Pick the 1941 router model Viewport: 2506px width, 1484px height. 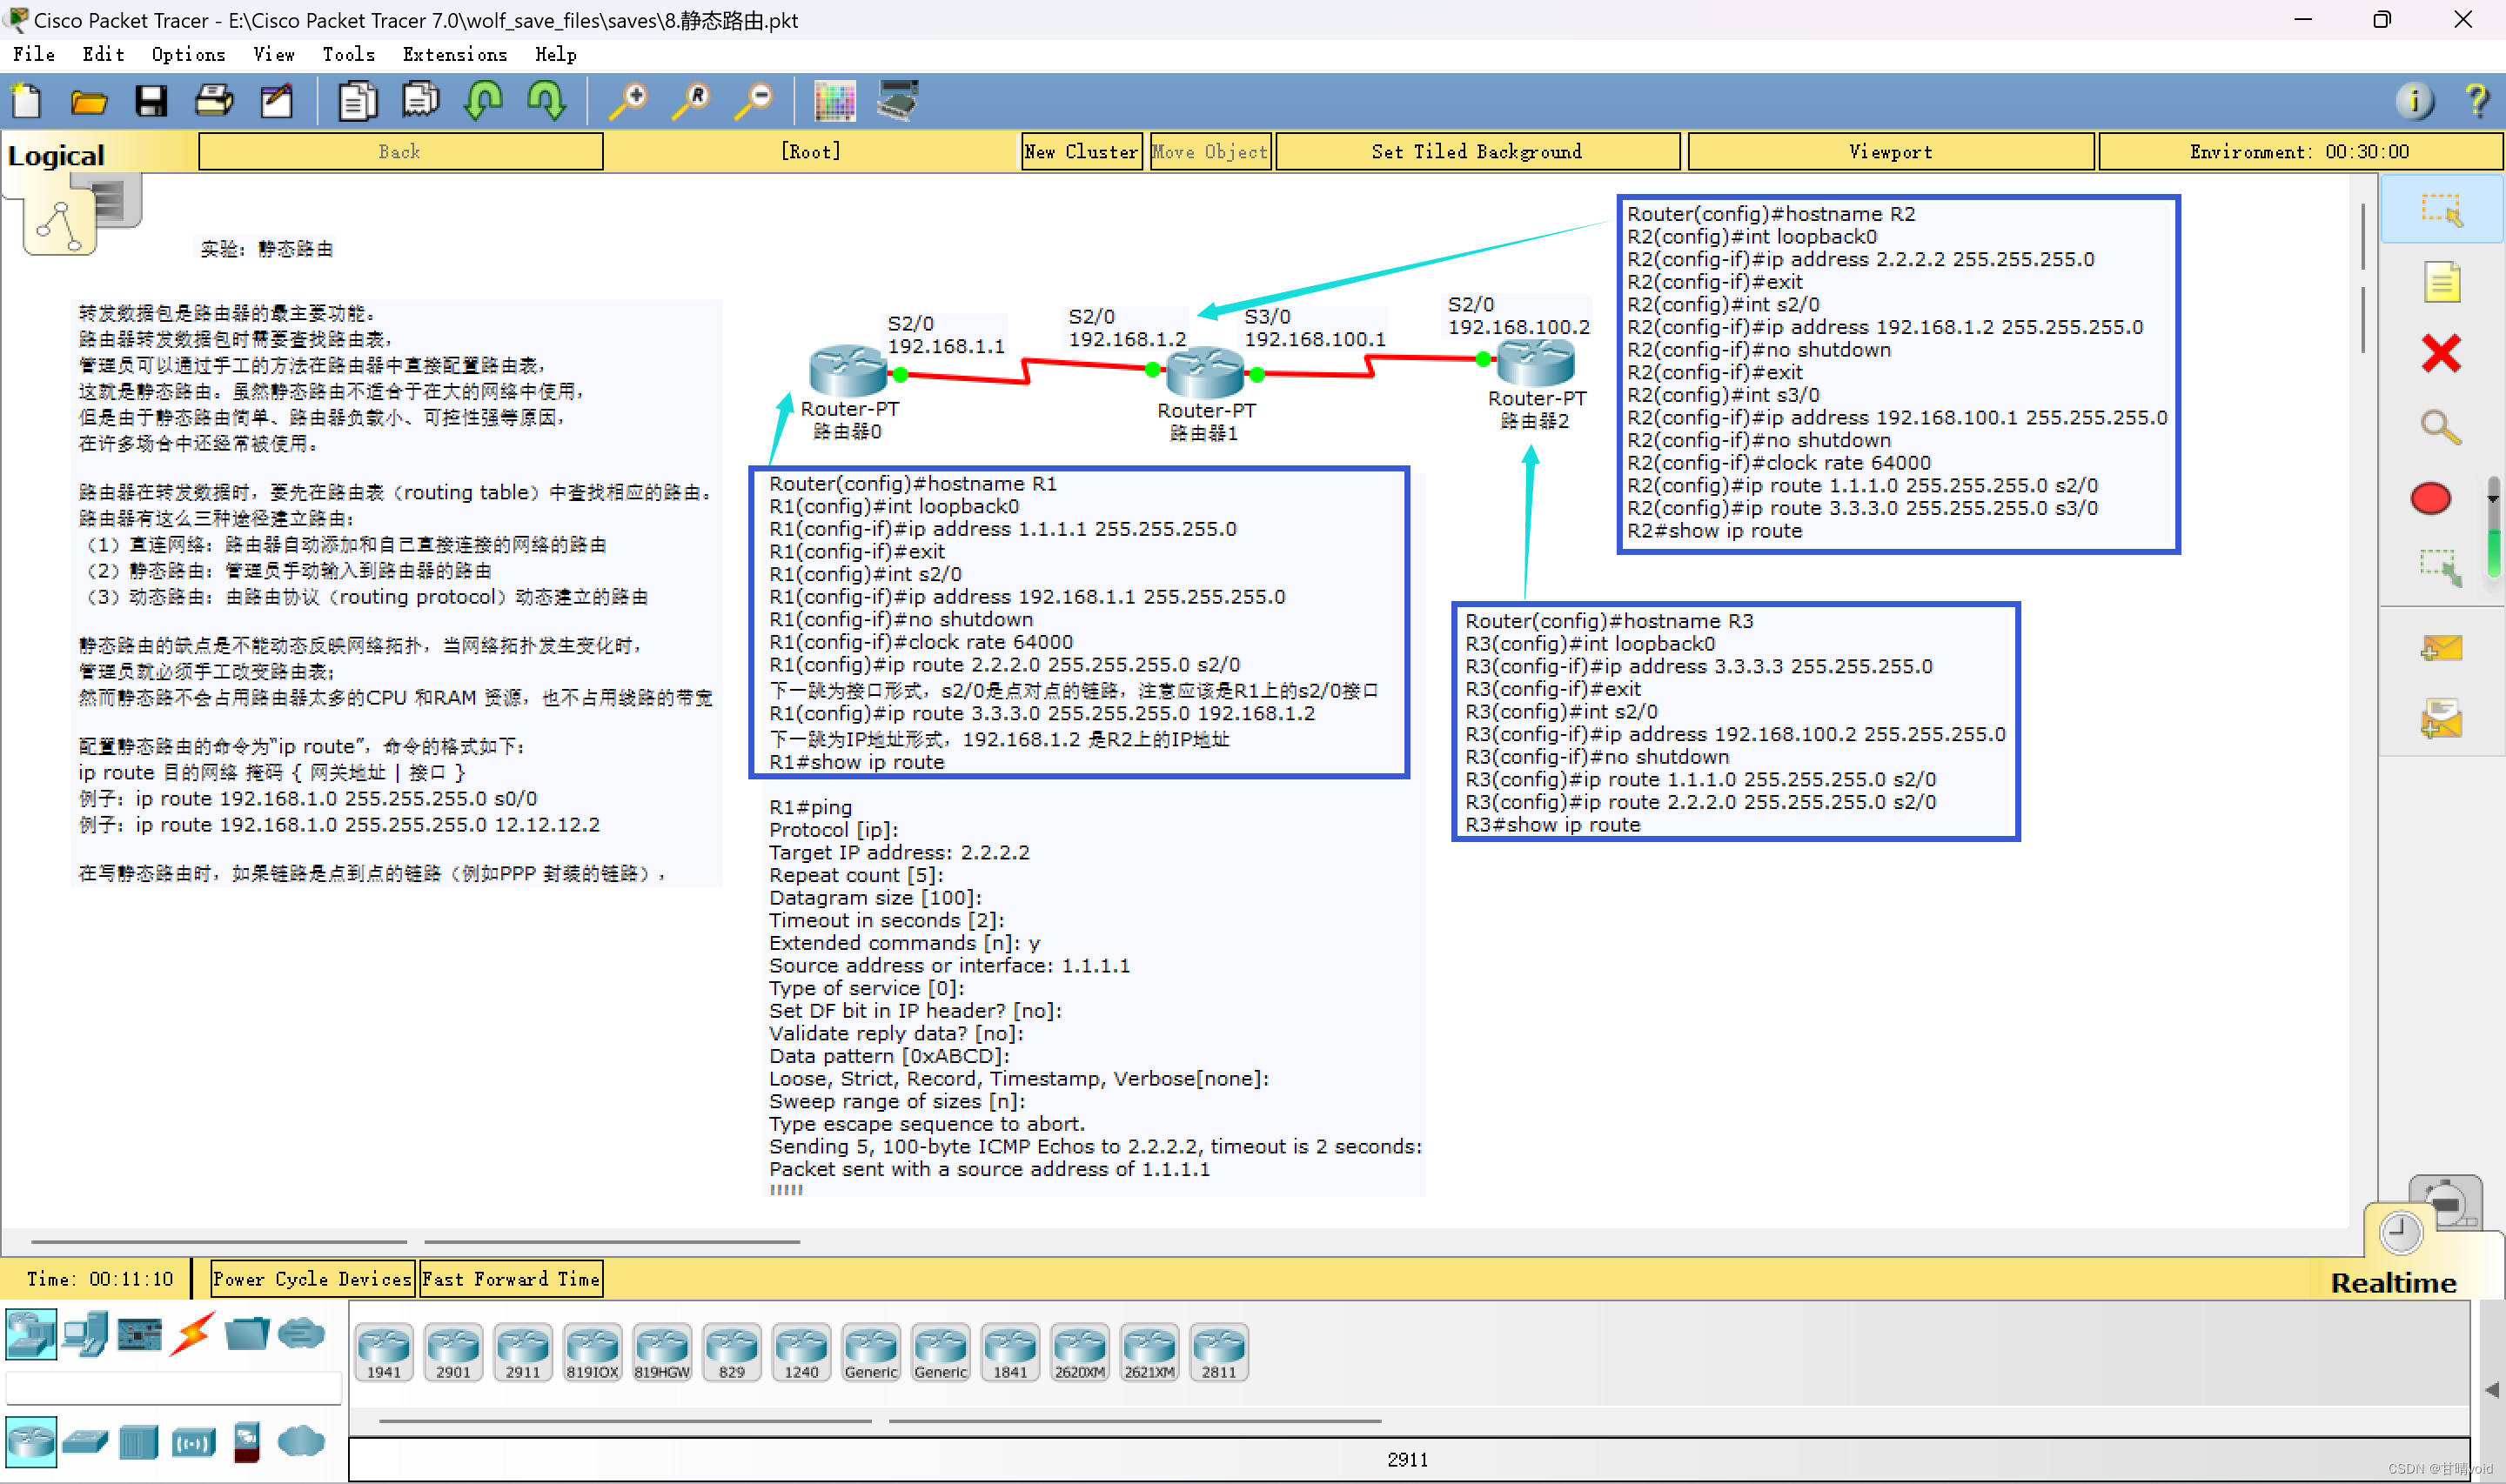(x=384, y=1352)
